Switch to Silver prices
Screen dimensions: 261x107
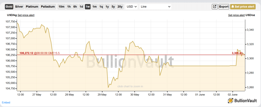(19, 7)
